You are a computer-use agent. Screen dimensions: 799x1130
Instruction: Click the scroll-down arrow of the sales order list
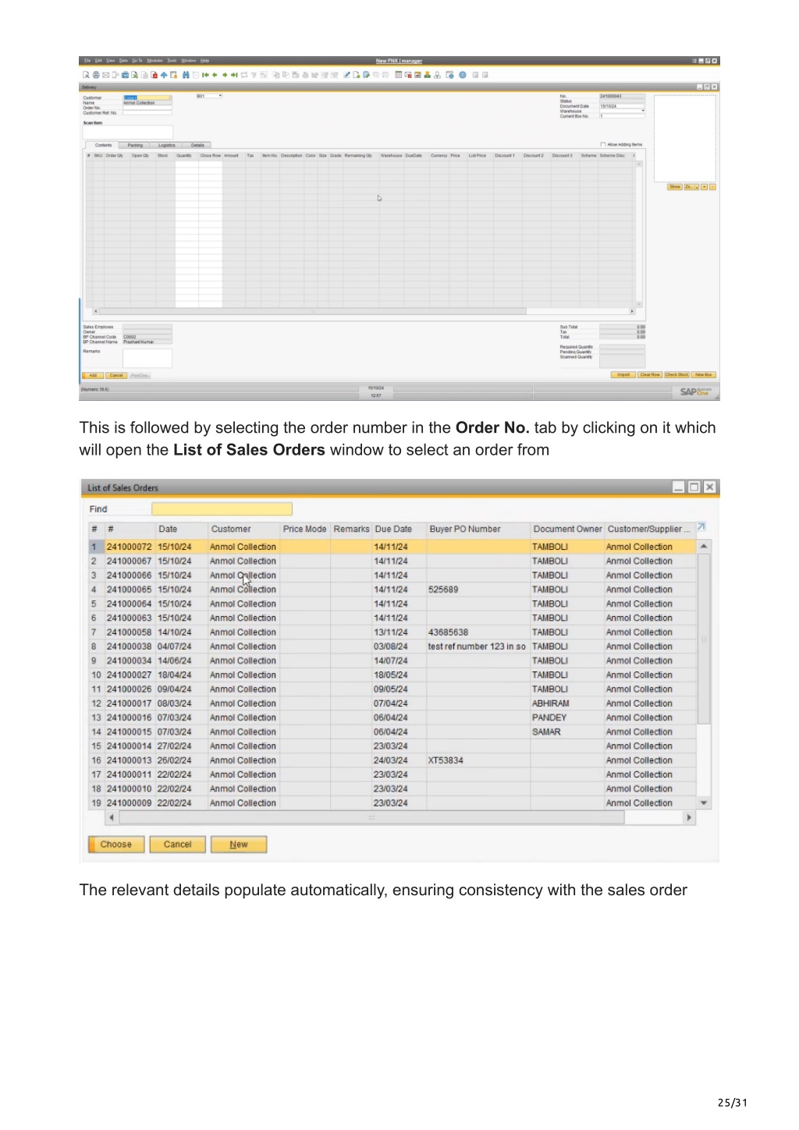tap(704, 802)
